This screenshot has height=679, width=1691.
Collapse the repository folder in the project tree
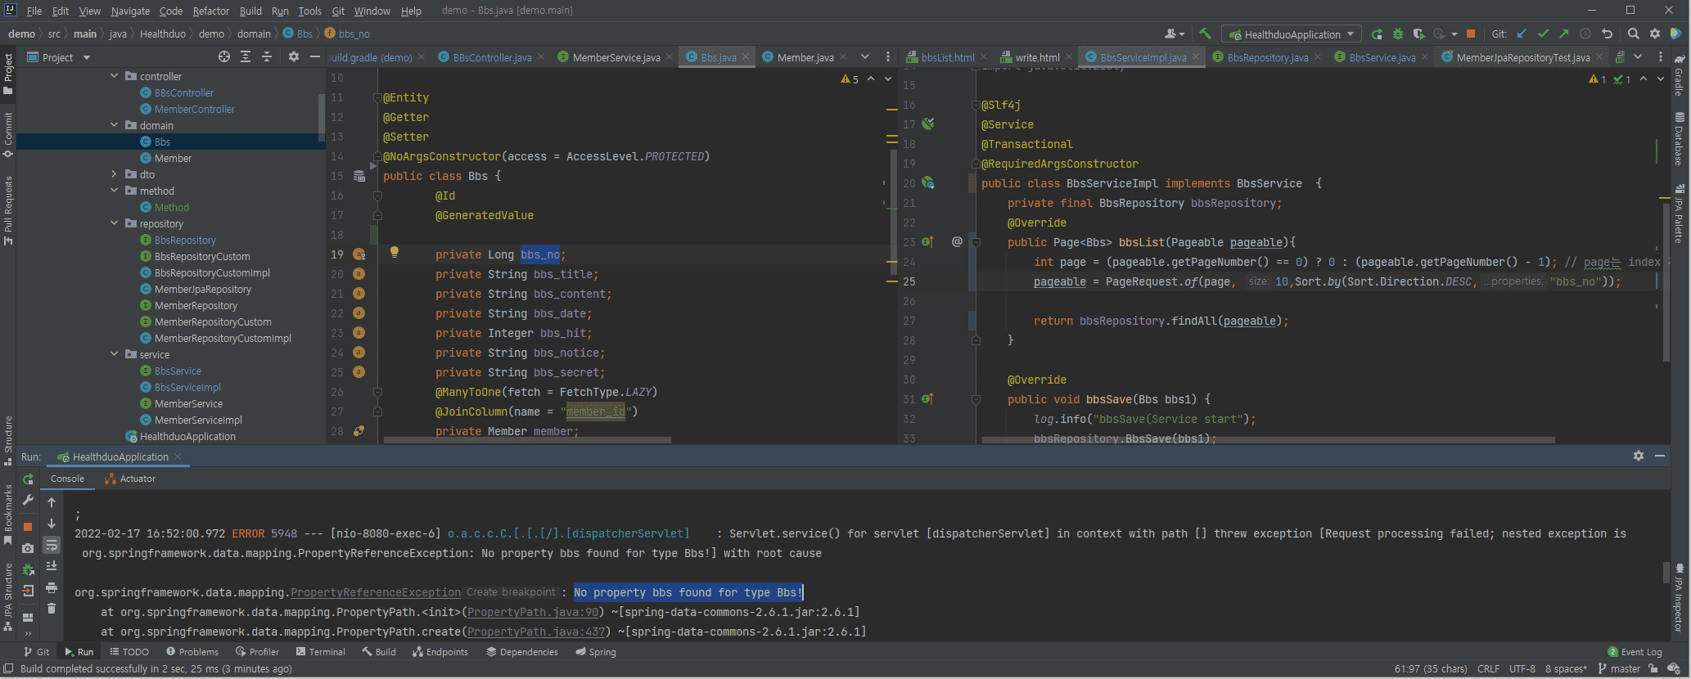click(115, 223)
